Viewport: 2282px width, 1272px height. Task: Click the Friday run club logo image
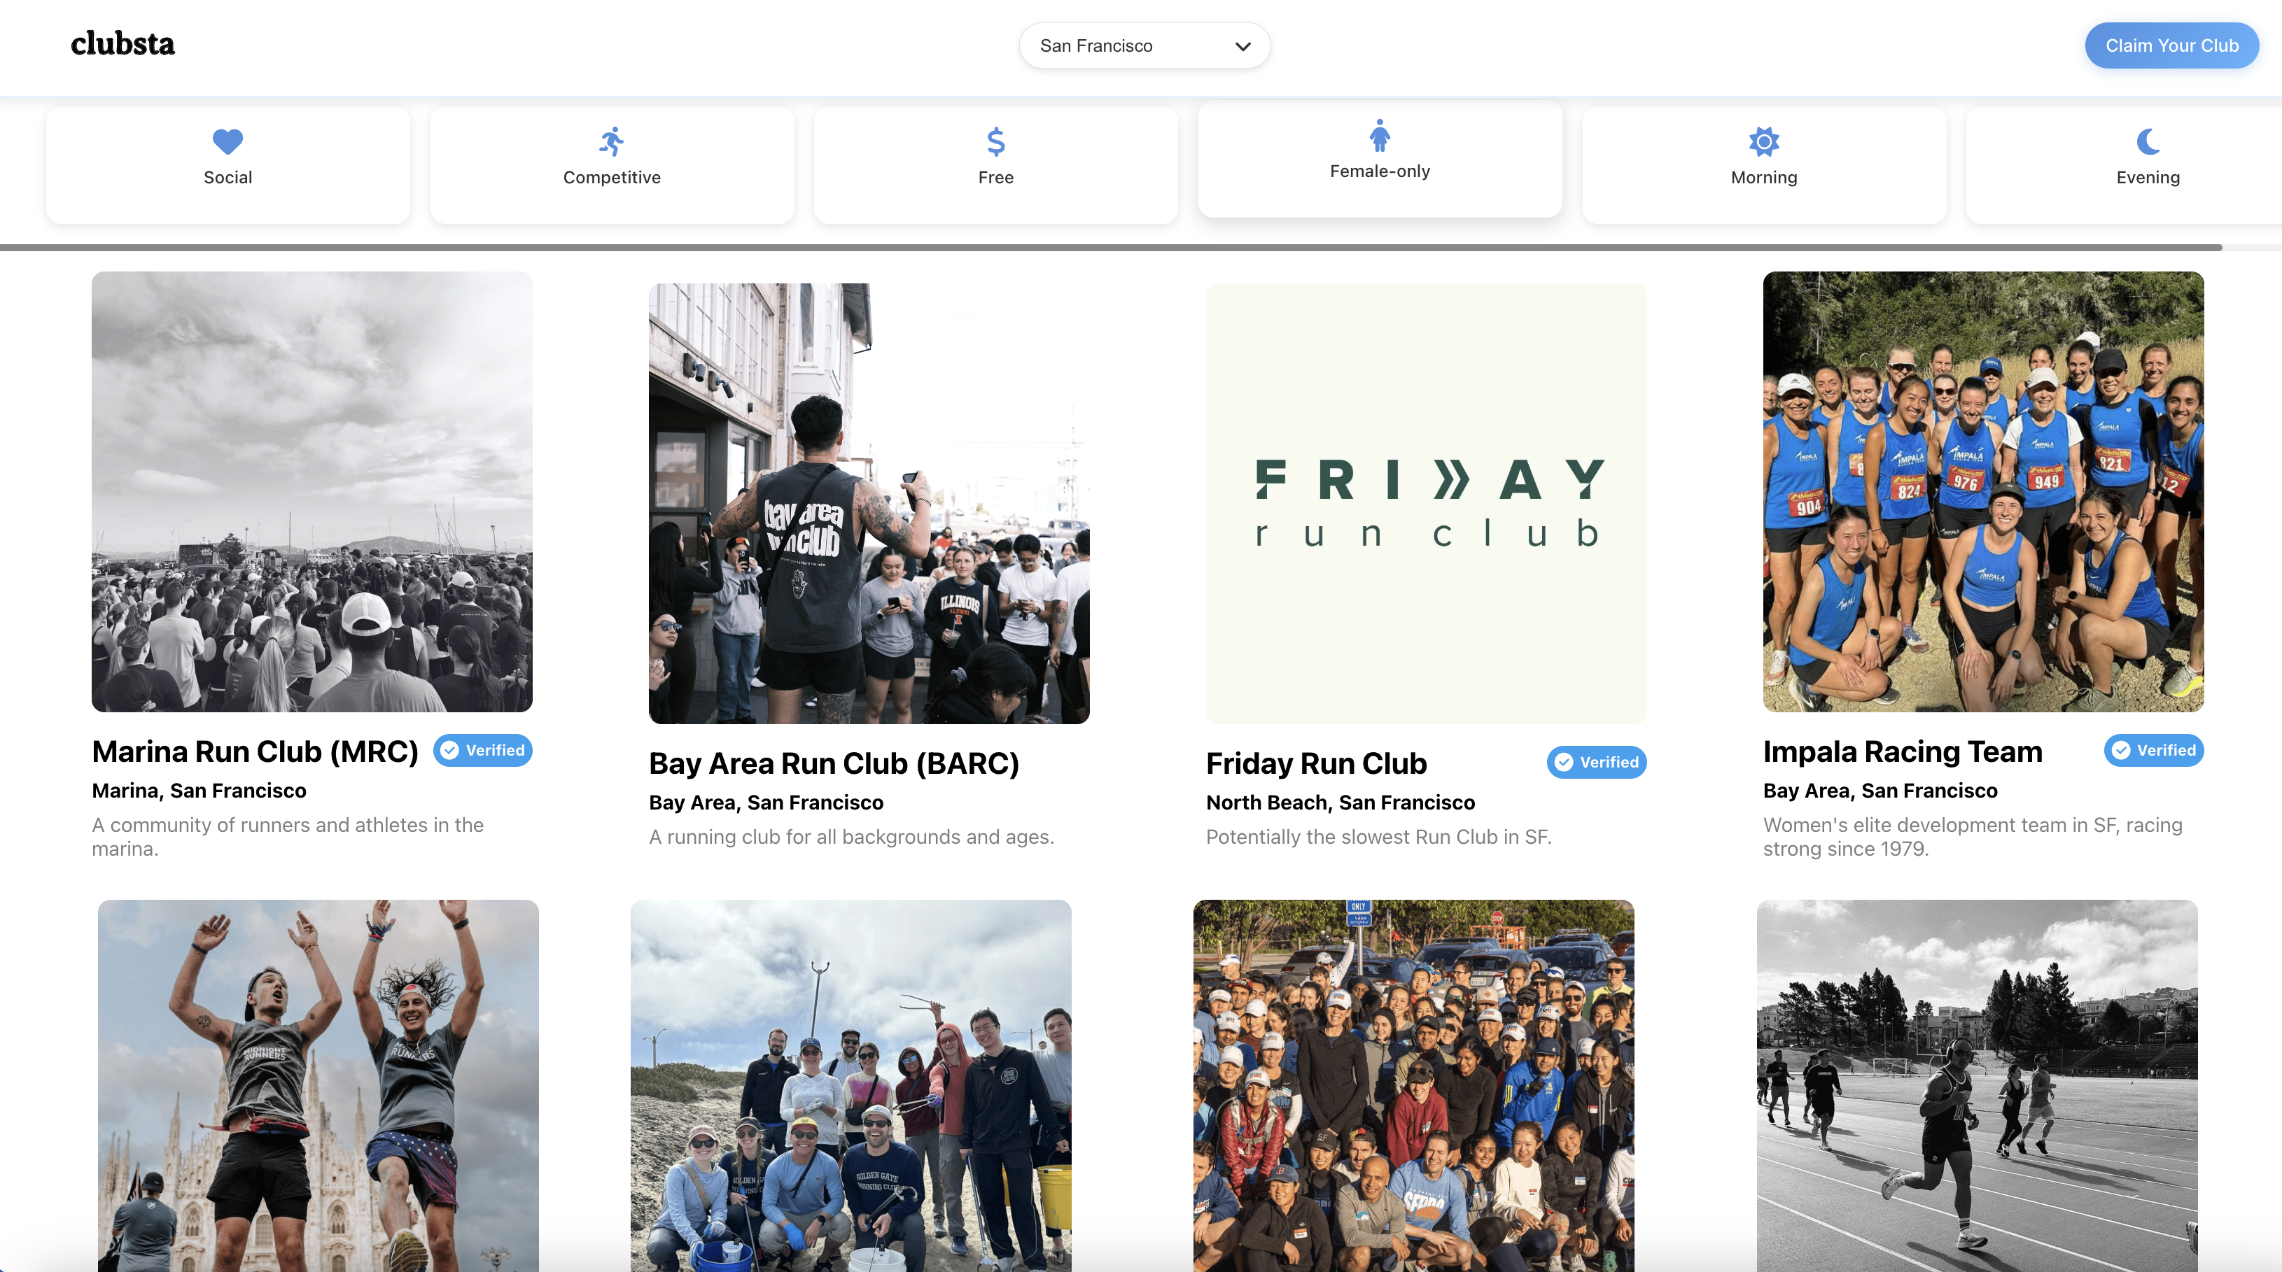[x=1427, y=504]
